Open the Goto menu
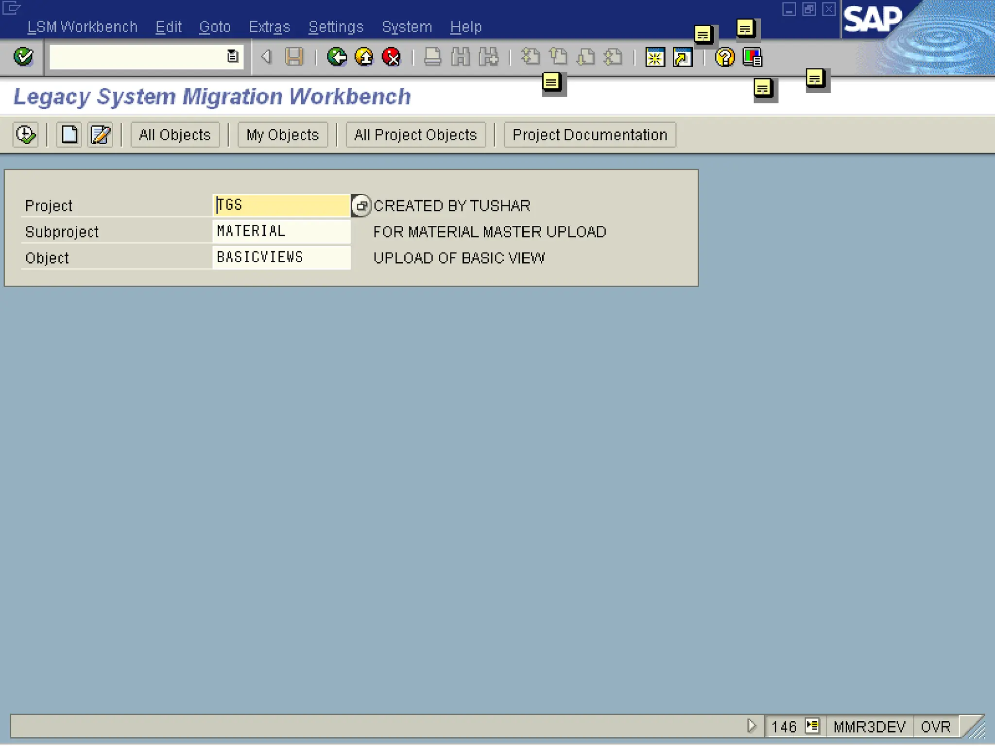This screenshot has height=746, width=995. [215, 27]
